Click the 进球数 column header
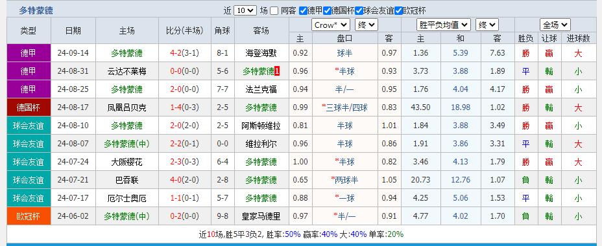The width and height of the screenshot is (602, 246). [x=578, y=38]
